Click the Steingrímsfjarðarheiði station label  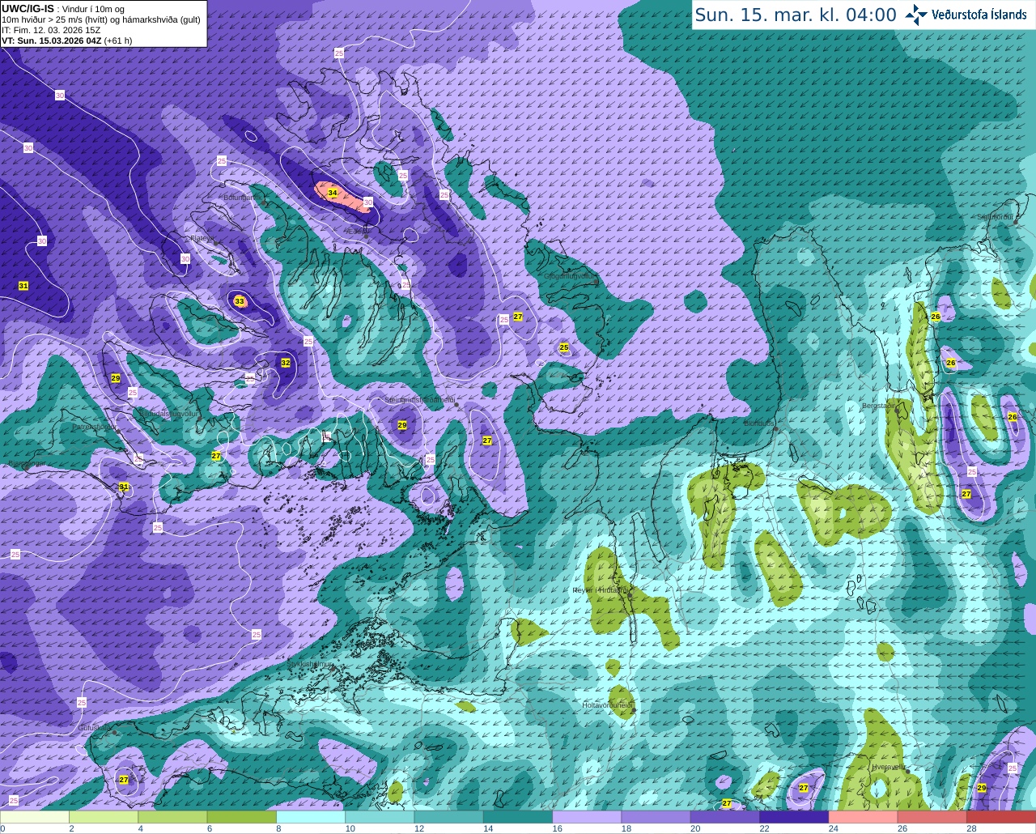(419, 399)
